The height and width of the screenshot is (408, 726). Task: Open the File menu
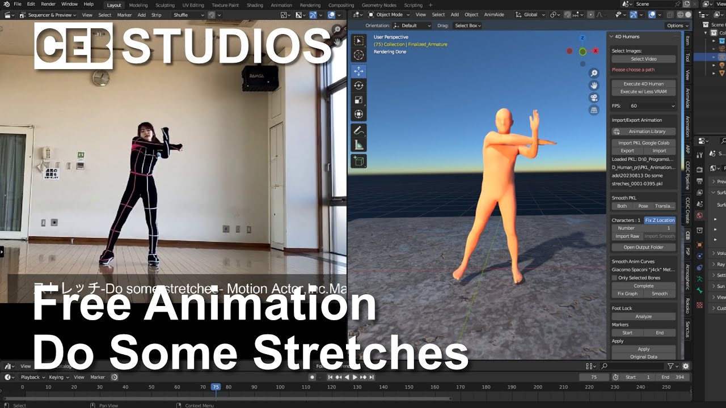coord(17,4)
